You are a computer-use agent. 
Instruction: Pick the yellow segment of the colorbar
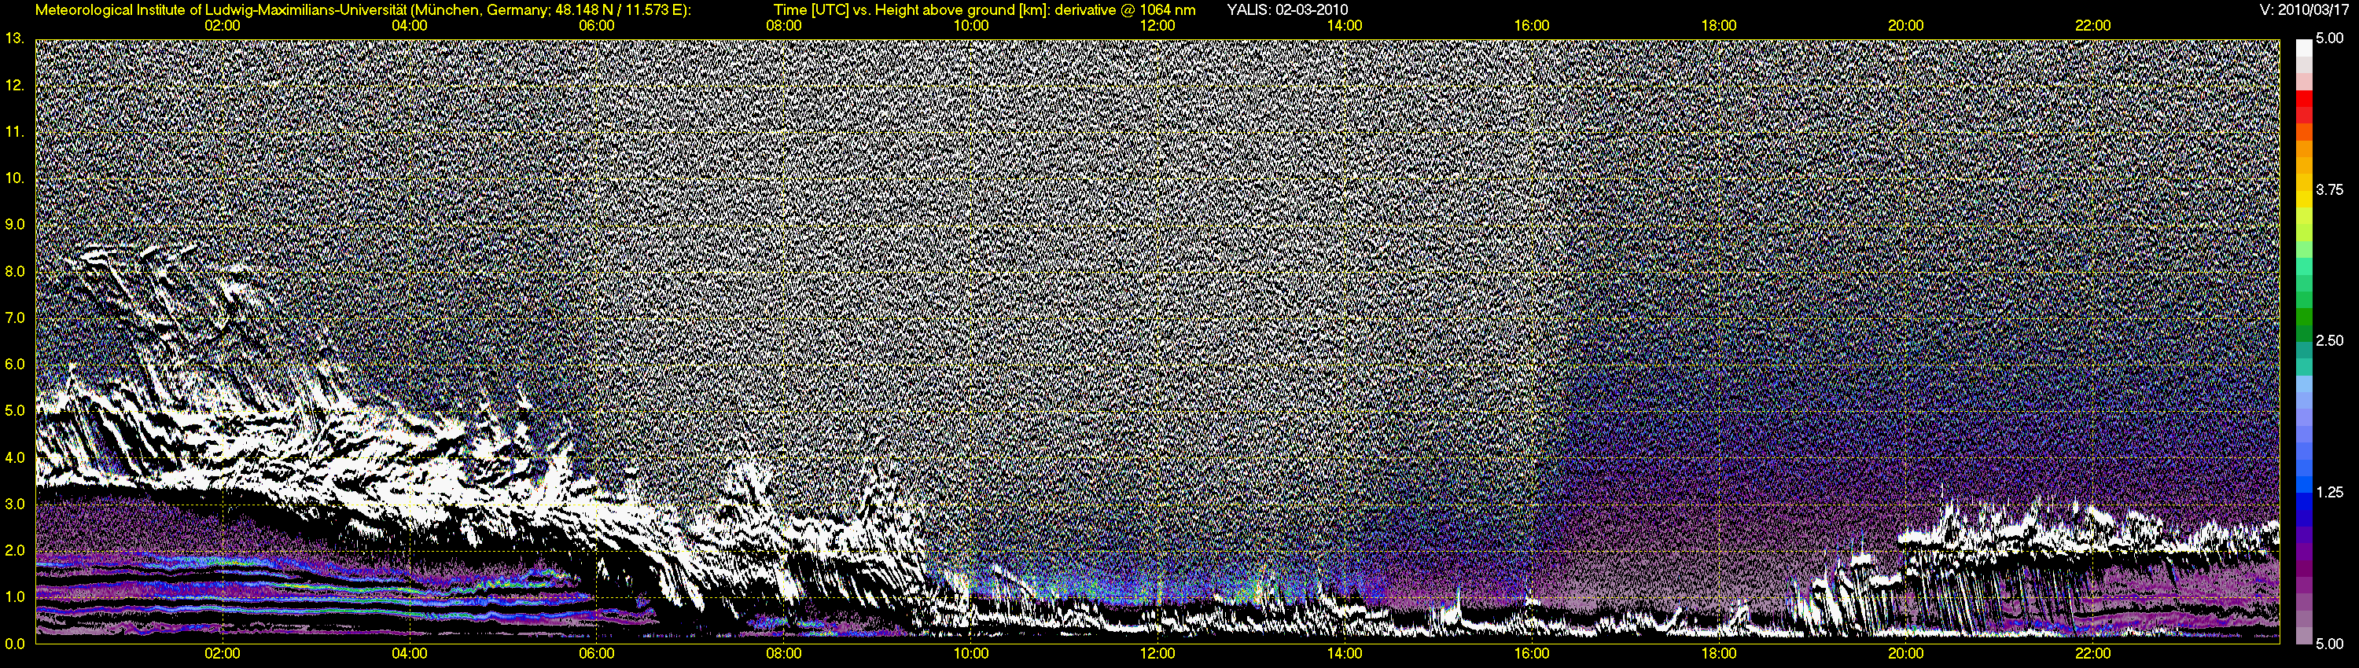(x=2303, y=200)
